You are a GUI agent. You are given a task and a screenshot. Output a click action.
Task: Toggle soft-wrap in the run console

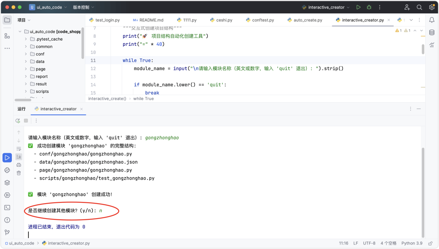point(19,149)
